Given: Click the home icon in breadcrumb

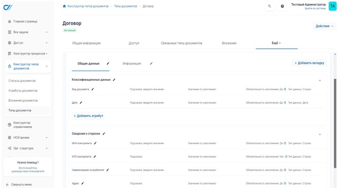Looking at the screenshot, I should point(64,6).
